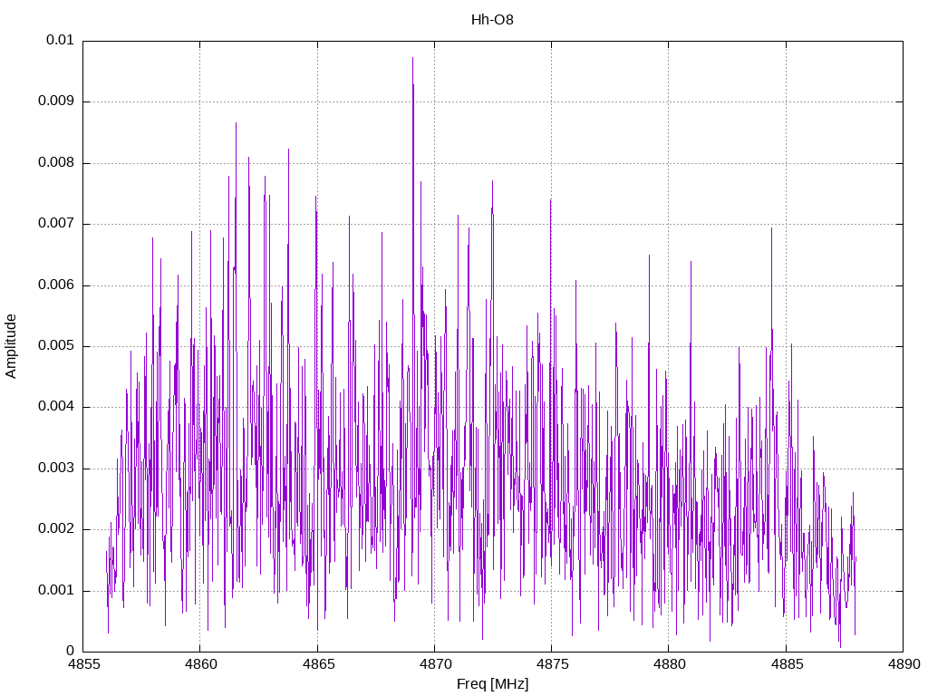The height and width of the screenshot is (696, 928).
Task: Click the 0.004 y-axis tick label
Action: coord(56,407)
